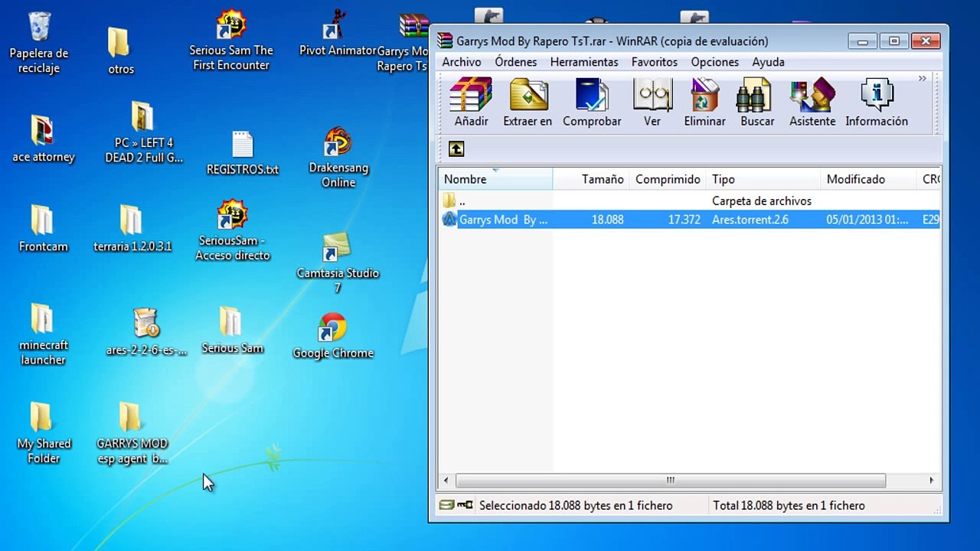Open the Archivo menu
This screenshot has width=980, height=551.
462,62
